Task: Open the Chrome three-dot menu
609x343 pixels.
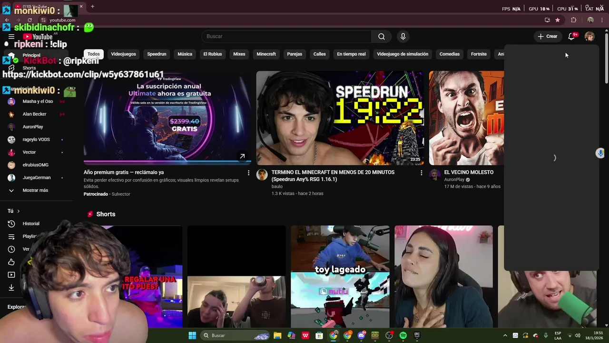Action: tap(602, 20)
